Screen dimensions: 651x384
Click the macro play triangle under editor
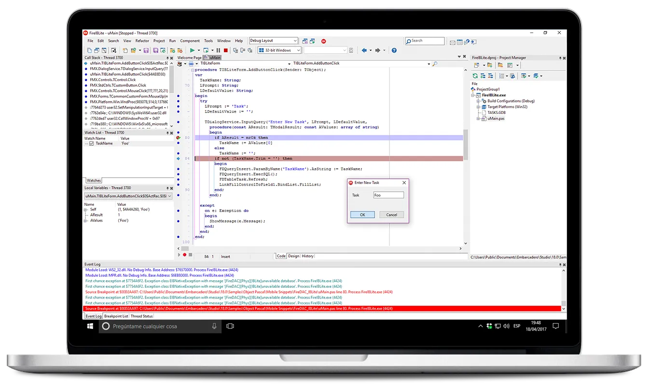coord(179,255)
